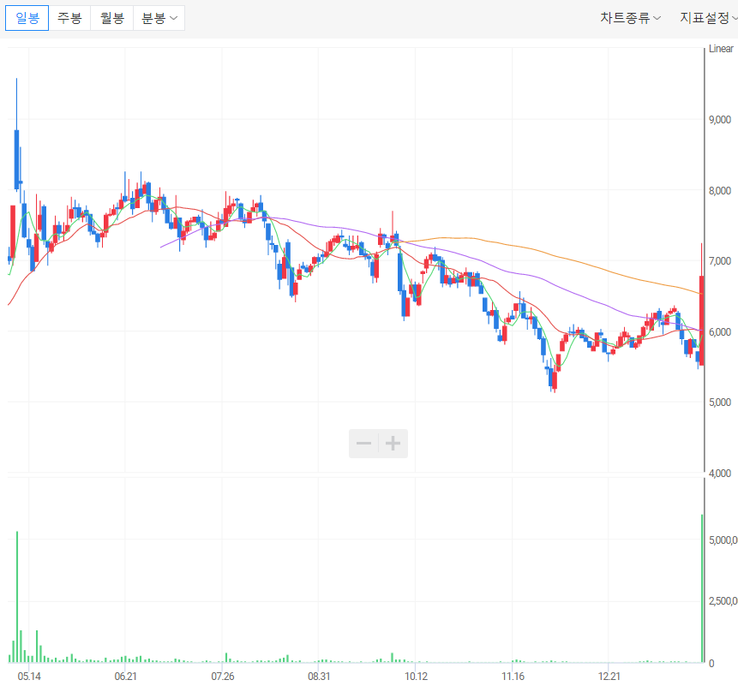Click the 05.14 date axis label

coord(29,677)
